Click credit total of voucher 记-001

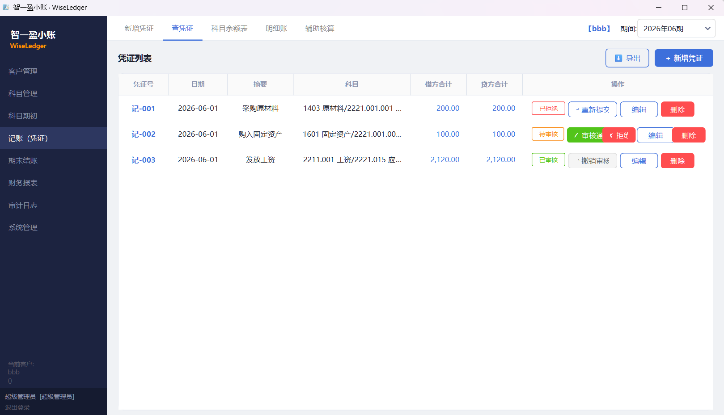(x=504, y=108)
